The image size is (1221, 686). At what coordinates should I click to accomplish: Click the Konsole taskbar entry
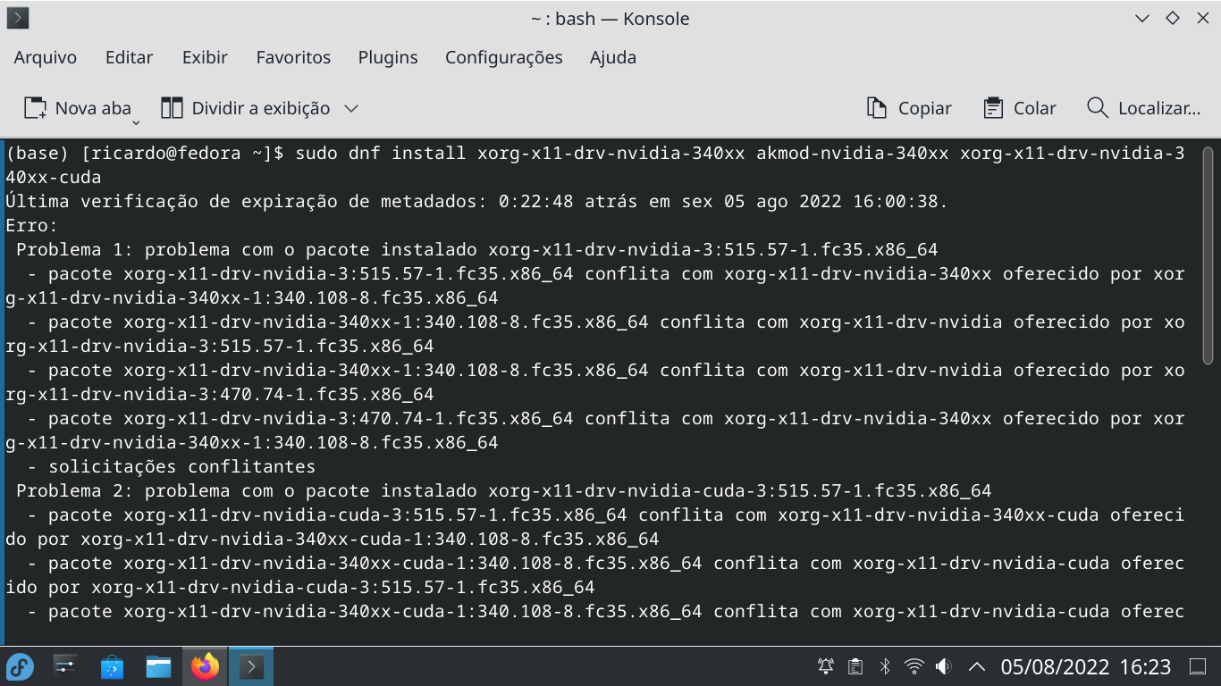coord(251,666)
